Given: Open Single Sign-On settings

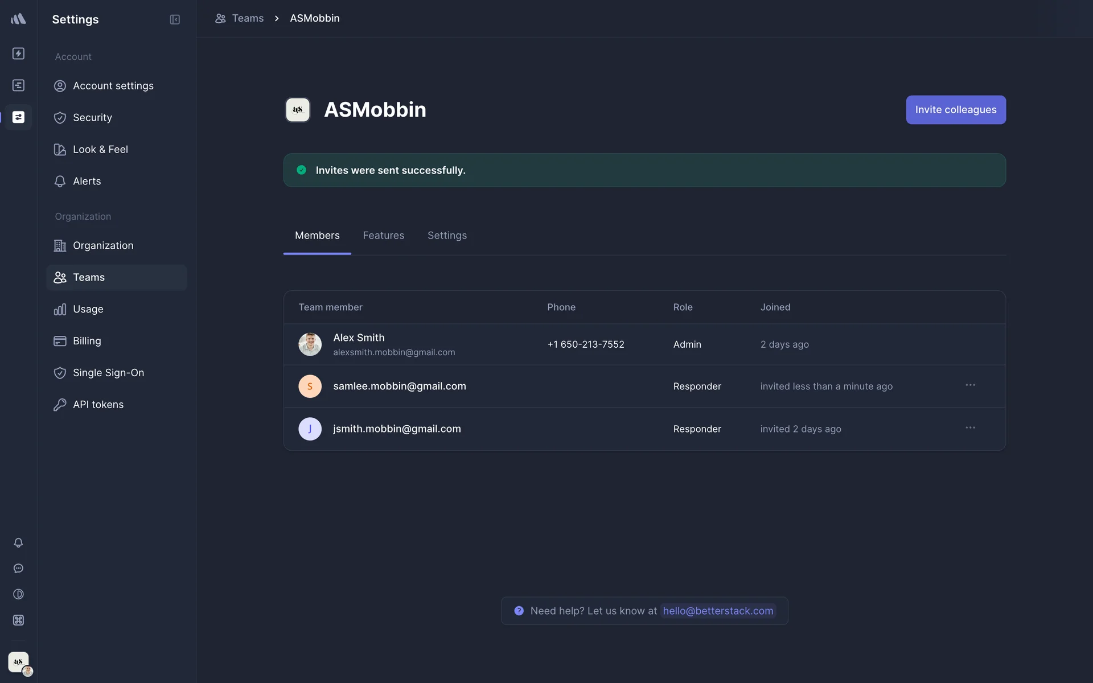Looking at the screenshot, I should [x=108, y=373].
